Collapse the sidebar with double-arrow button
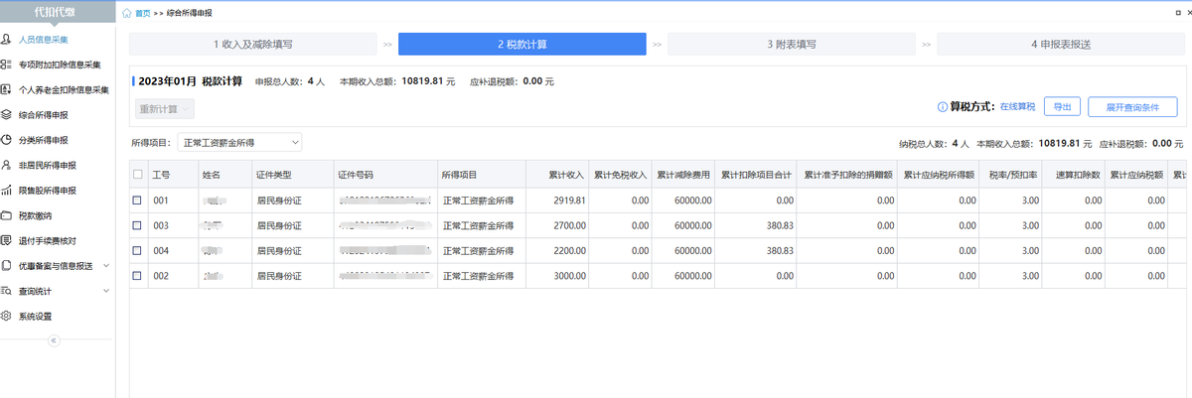 (x=54, y=339)
